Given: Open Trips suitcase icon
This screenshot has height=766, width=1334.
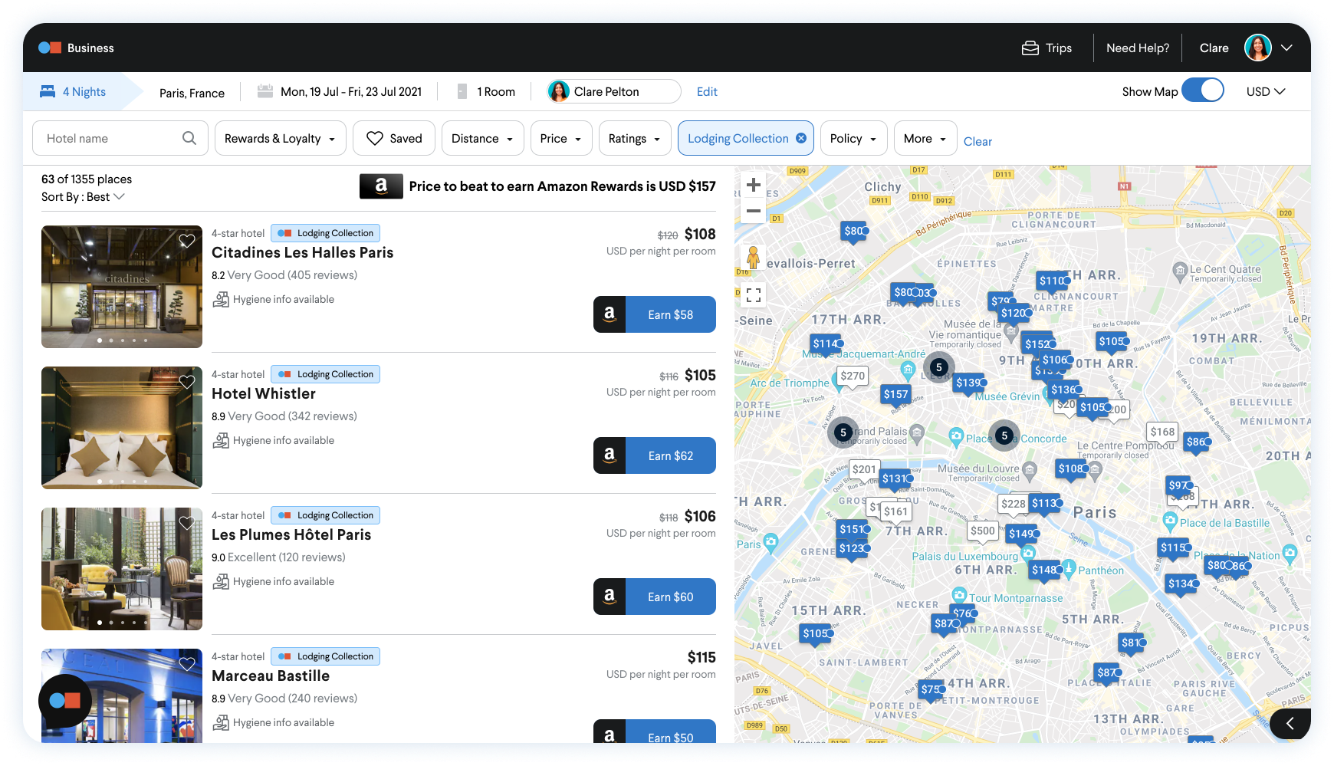Looking at the screenshot, I should point(1030,48).
